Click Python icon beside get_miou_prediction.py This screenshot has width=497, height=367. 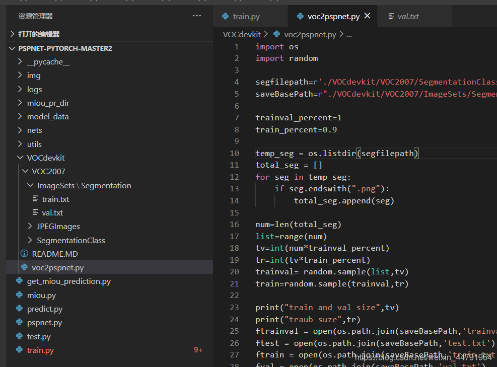pos(19,281)
